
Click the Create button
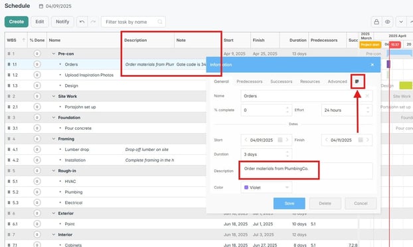click(17, 22)
